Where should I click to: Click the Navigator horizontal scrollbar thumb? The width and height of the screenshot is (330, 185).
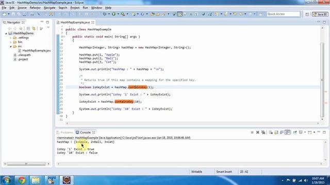(26, 164)
